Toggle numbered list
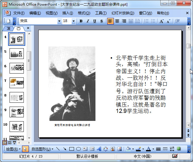Image resolution: width=193 pixels, height=162 pixels. coord(146,21)
